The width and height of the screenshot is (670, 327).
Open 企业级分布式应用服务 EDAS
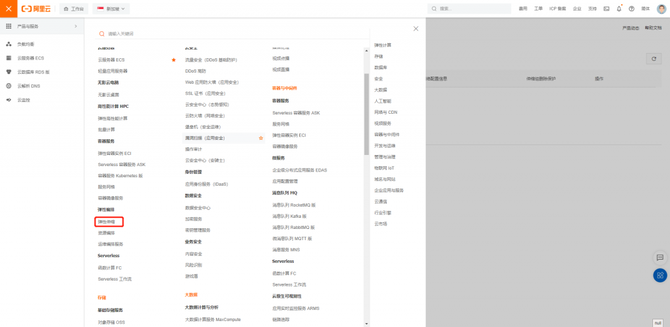pos(300,170)
